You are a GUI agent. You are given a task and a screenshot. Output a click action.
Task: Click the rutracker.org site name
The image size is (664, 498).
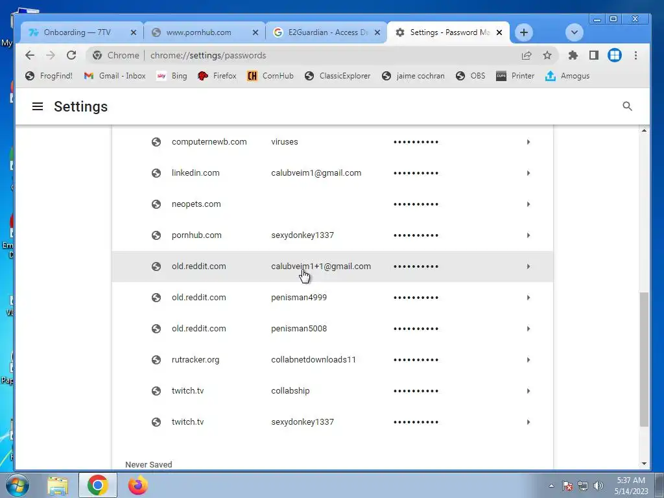point(196,359)
